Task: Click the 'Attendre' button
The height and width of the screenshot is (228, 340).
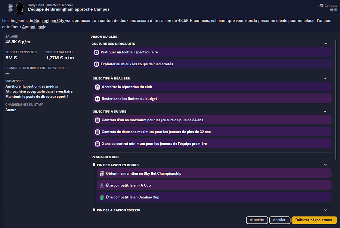Action: point(257,220)
